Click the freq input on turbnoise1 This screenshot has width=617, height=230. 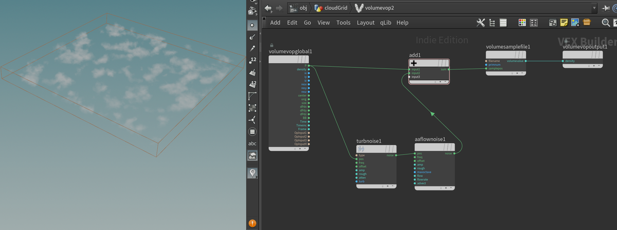click(356, 162)
